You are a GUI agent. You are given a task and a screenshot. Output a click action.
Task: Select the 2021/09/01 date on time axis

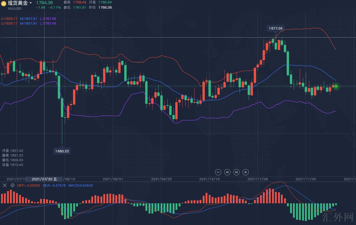click(x=113, y=179)
